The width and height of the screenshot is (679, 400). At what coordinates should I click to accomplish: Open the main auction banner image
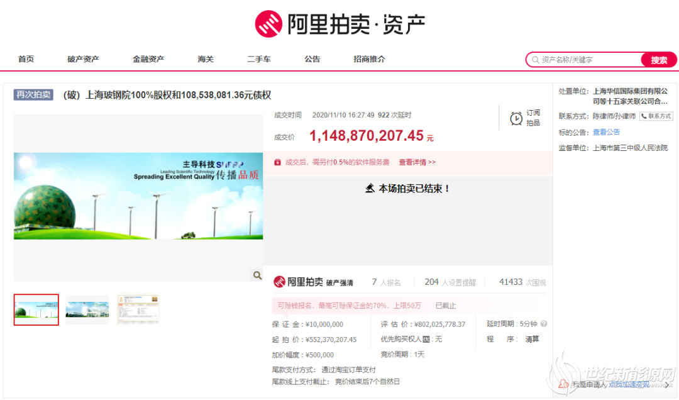click(x=138, y=196)
